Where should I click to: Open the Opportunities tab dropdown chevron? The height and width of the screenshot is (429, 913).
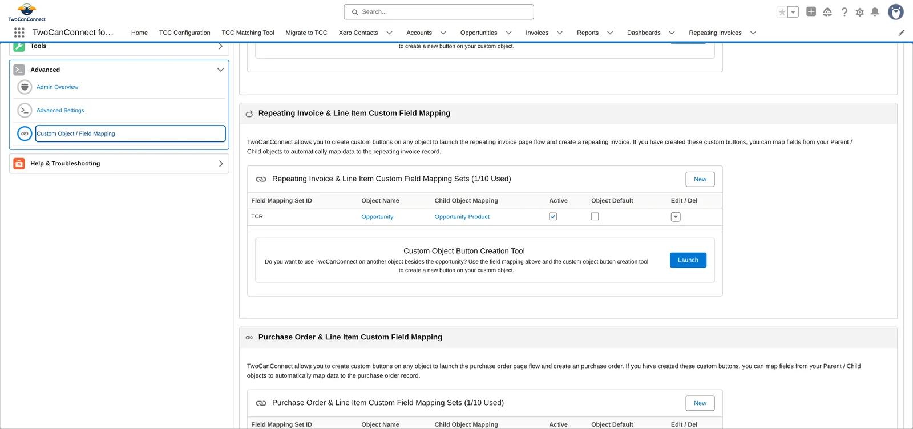click(508, 33)
